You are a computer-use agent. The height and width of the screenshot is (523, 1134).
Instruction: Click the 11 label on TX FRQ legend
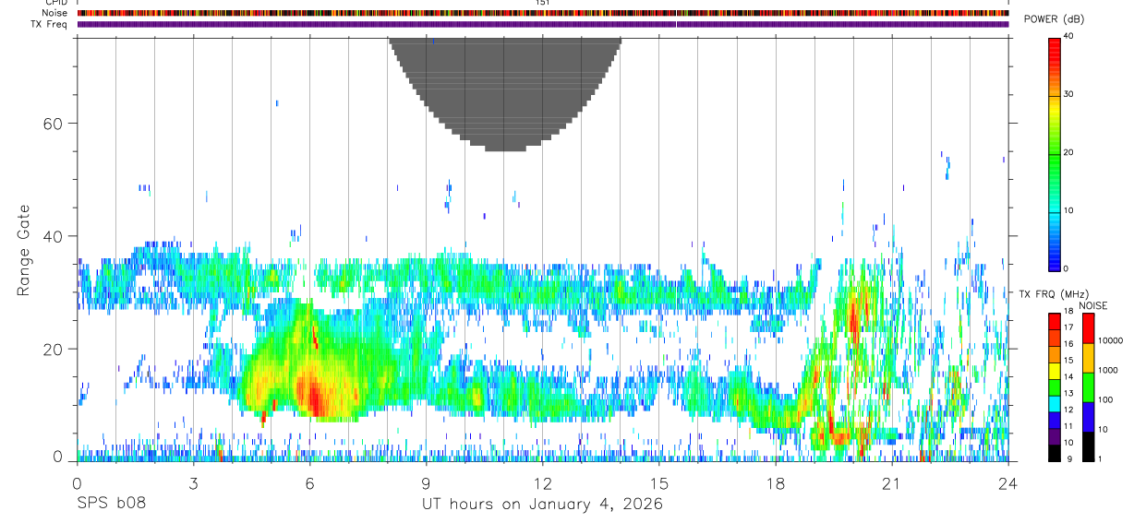[x=1068, y=426]
